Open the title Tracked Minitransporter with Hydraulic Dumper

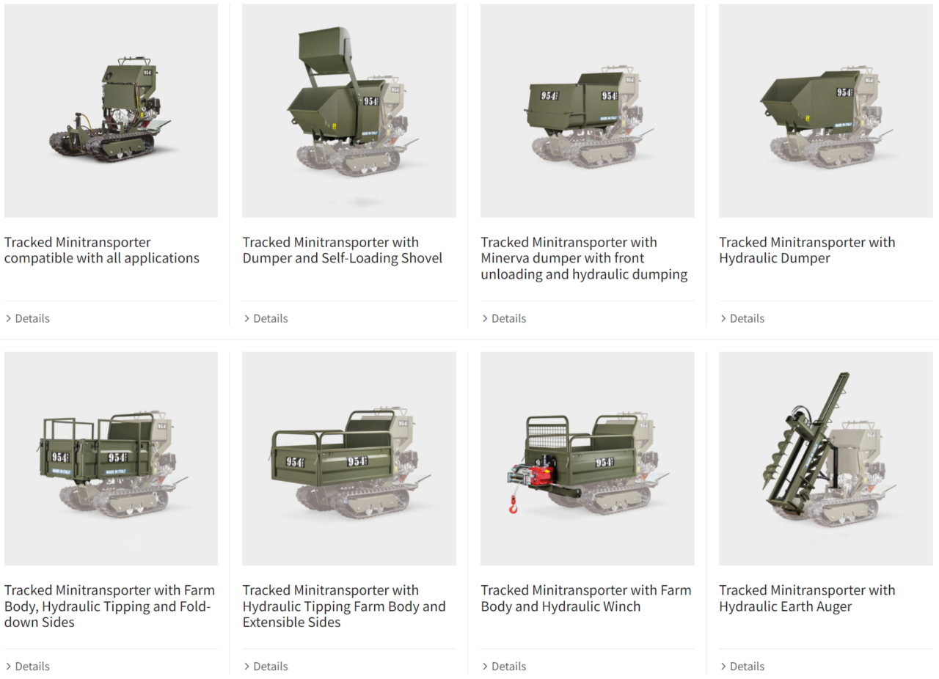(x=807, y=250)
